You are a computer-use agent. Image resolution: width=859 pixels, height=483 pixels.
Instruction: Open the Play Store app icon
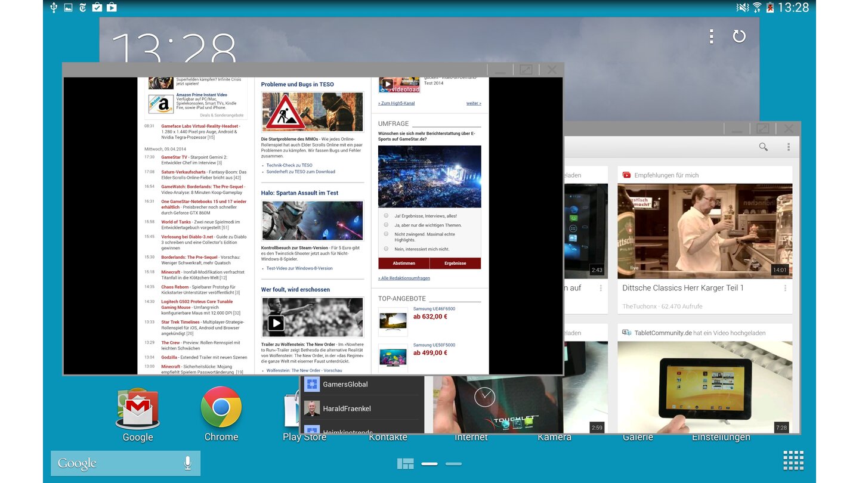[292, 408]
